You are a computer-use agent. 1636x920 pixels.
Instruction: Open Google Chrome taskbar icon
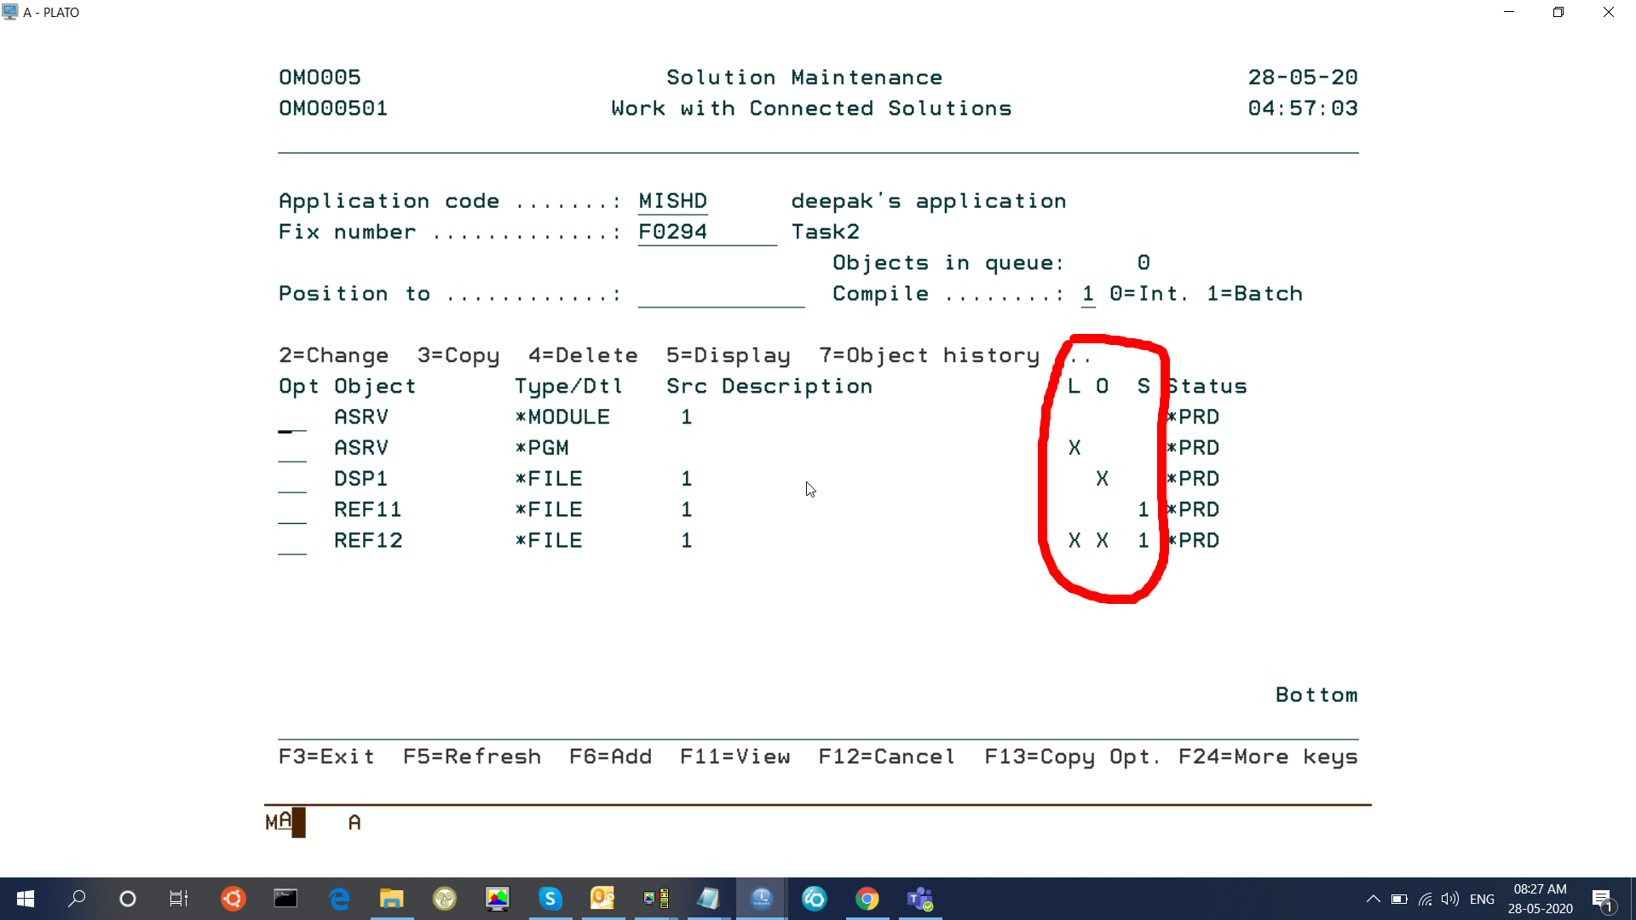pos(867,899)
